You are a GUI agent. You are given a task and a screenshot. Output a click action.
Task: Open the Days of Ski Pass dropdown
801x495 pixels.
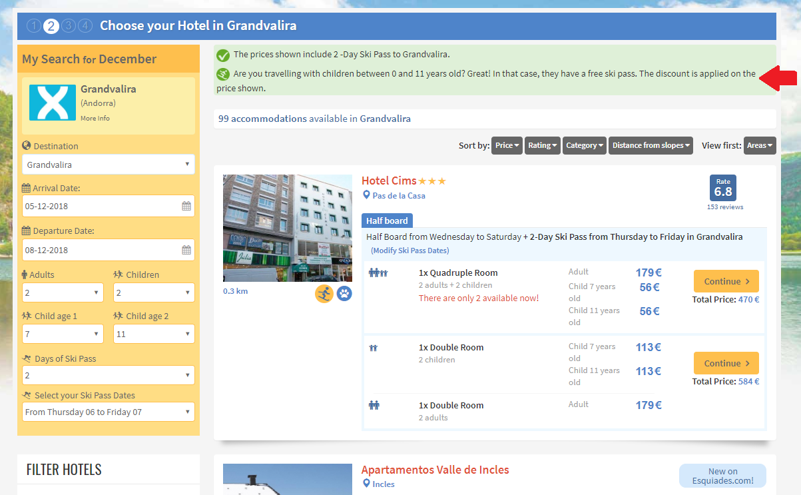point(109,375)
